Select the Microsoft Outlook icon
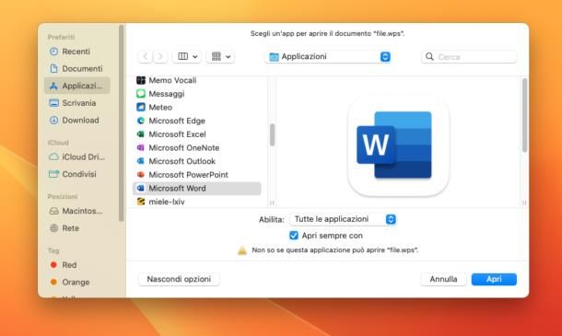This screenshot has height=336, width=562. pyautogui.click(x=141, y=161)
